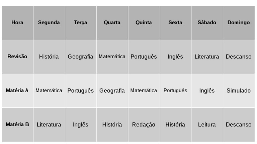
Task: Click the Revisão row label
Action: (17, 57)
